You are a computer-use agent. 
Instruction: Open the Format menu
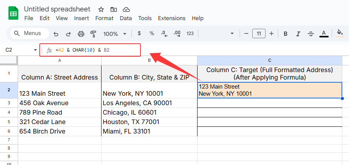104,18
